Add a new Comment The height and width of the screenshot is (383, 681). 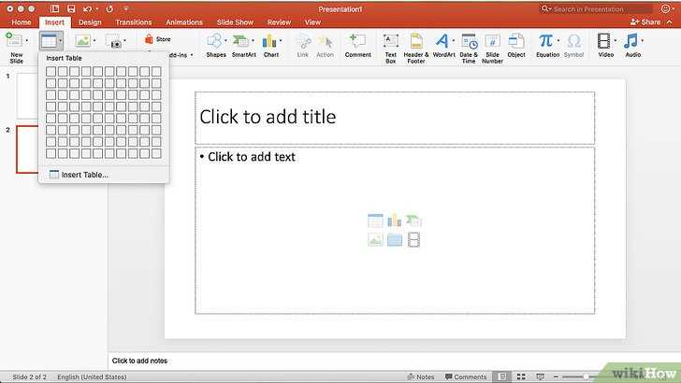358,45
